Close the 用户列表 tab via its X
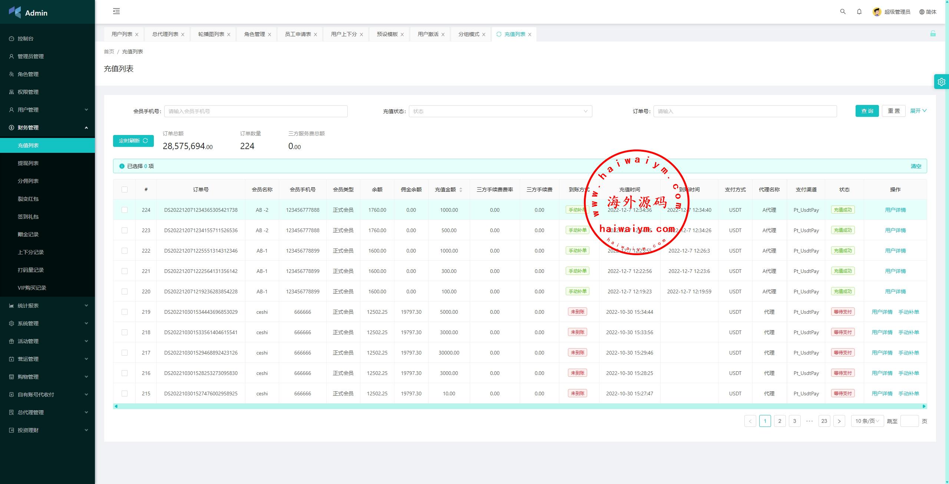Screen dimensions: 949x484 click(137, 34)
